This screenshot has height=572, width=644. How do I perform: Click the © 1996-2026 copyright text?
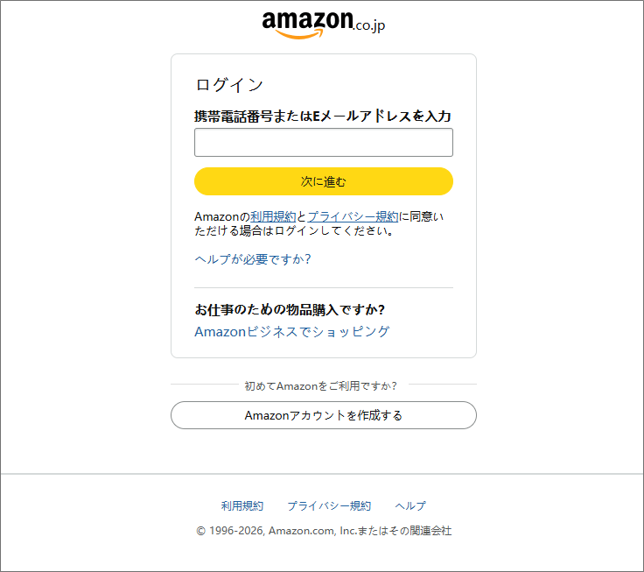click(323, 531)
